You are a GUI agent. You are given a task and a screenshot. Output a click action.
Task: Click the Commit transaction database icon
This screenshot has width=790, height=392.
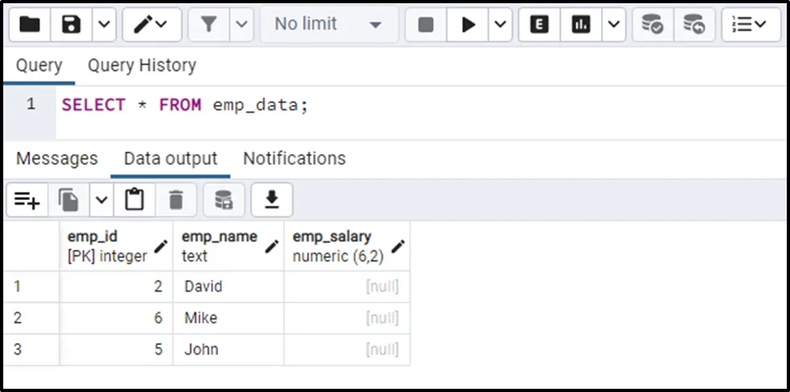click(652, 25)
